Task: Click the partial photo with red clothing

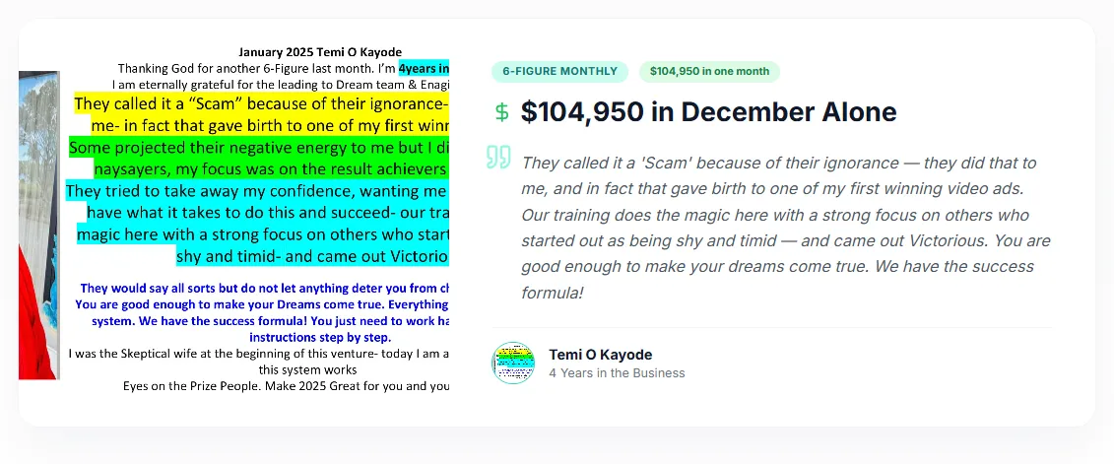Action: coord(38,225)
